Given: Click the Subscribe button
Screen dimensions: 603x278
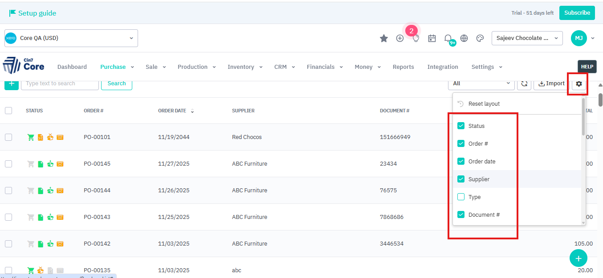Looking at the screenshot, I should [x=577, y=13].
